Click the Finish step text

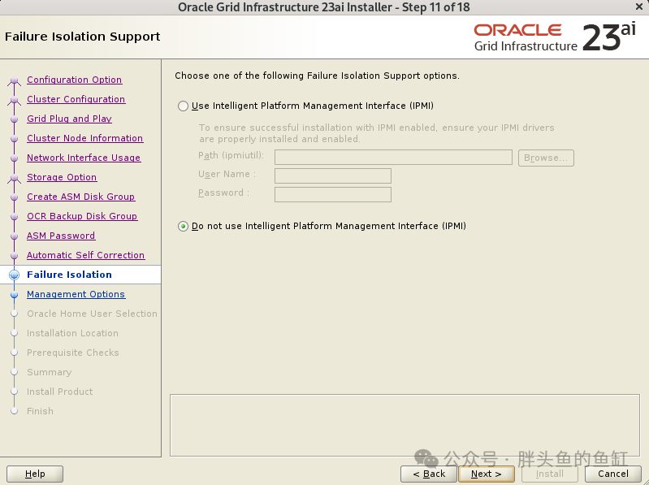coord(40,411)
